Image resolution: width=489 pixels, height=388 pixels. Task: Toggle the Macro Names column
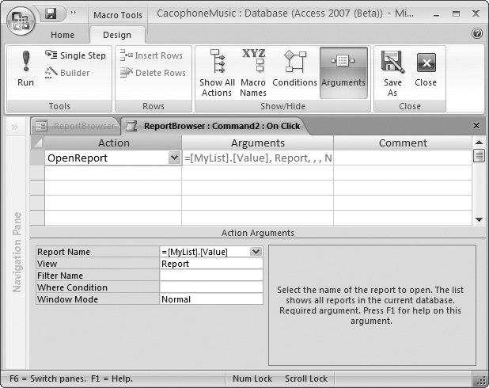pos(253,62)
